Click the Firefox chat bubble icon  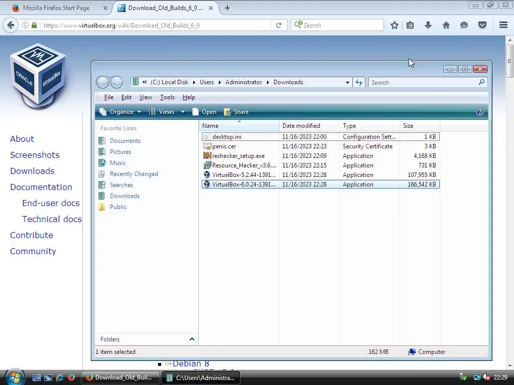pos(464,25)
